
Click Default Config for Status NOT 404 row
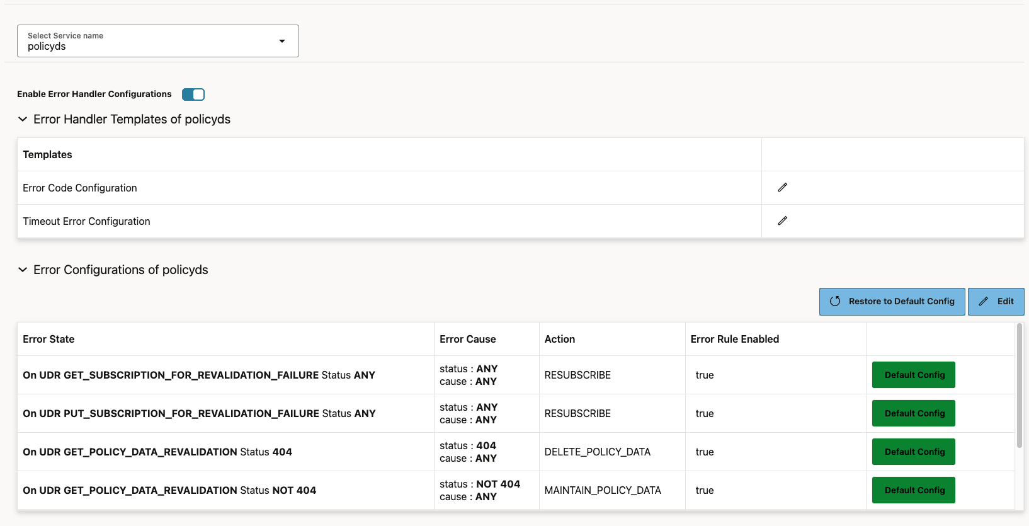pos(914,490)
